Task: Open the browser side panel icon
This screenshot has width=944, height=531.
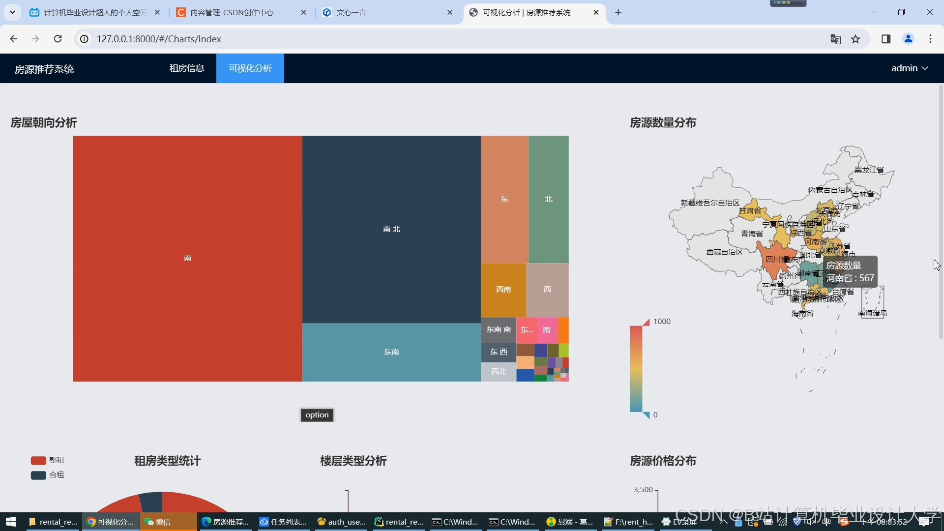Action: point(886,39)
